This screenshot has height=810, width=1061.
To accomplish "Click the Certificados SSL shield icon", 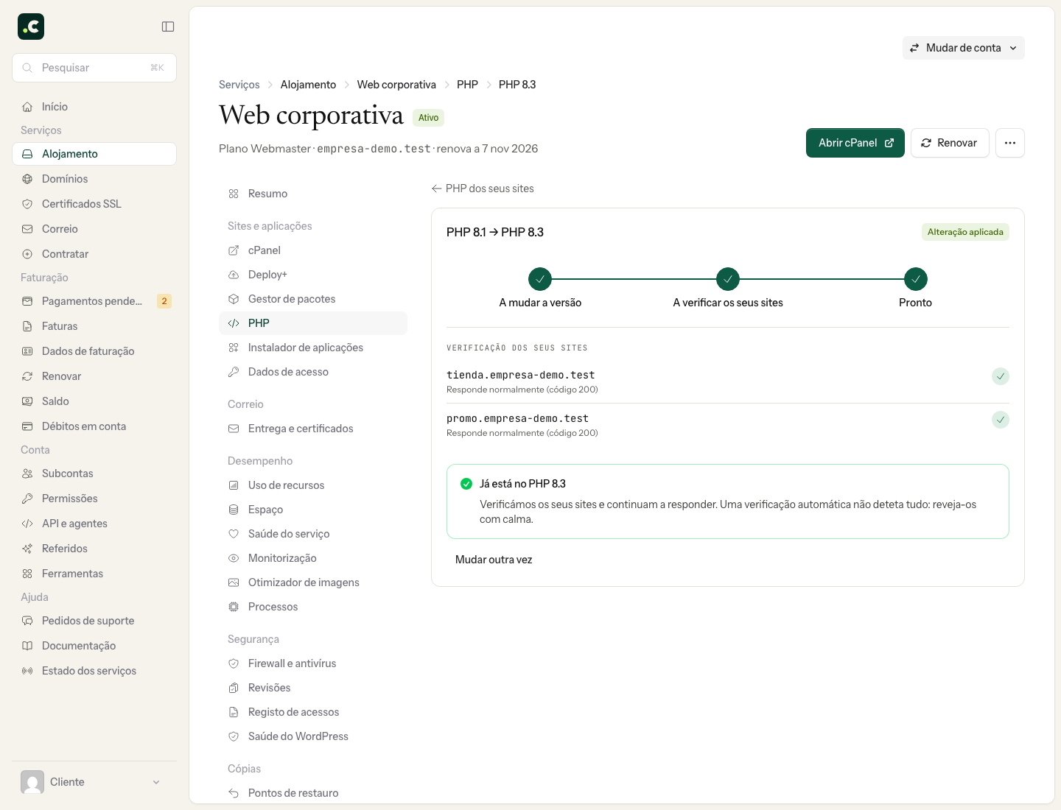I will coord(27,204).
